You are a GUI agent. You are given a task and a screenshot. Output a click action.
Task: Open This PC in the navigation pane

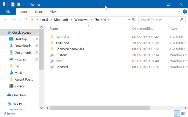(17, 104)
